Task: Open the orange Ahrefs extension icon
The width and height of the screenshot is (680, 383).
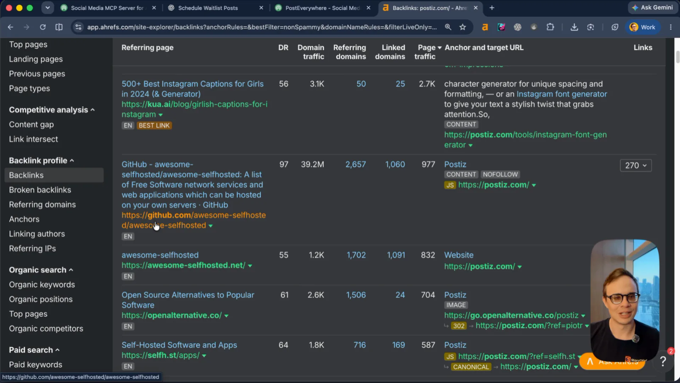Action: (485, 27)
